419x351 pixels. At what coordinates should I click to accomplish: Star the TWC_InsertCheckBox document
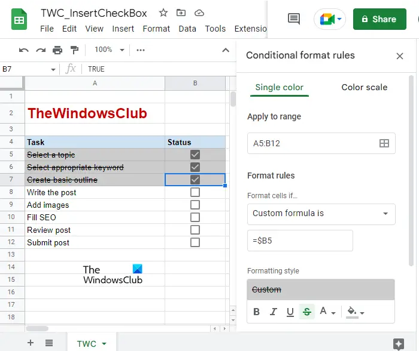pos(163,13)
